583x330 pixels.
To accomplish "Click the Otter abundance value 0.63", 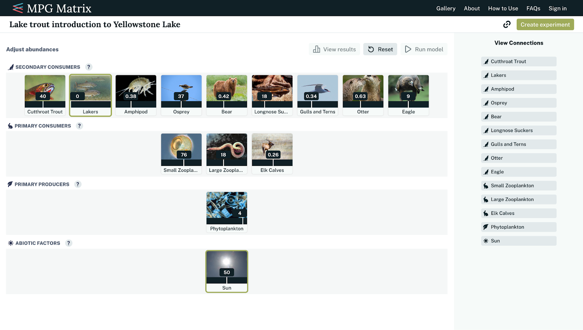I will coord(360,96).
